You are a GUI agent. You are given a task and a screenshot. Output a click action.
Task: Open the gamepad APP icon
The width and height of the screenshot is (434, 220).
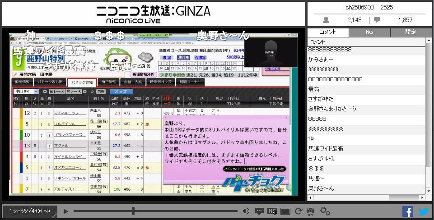click(x=311, y=212)
